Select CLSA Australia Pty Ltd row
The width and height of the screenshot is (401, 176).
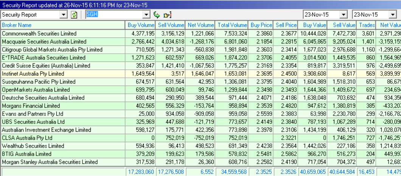[x=201, y=138]
